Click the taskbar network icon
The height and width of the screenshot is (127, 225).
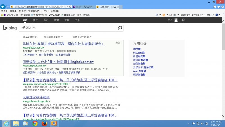(198, 124)
